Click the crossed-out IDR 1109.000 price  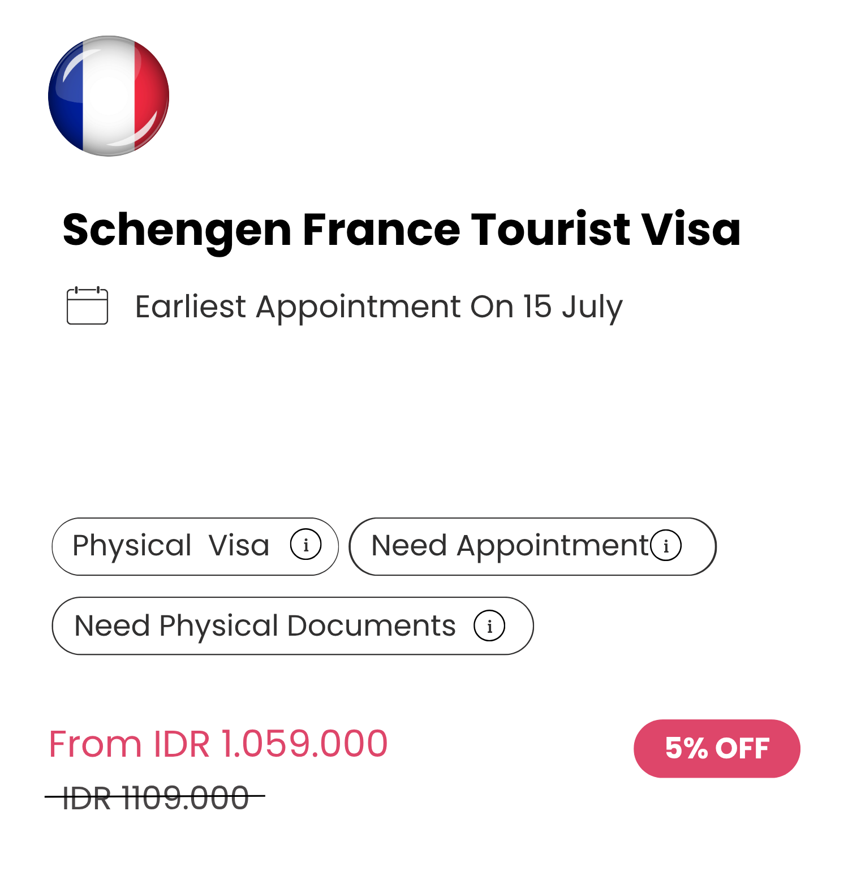[x=155, y=797]
